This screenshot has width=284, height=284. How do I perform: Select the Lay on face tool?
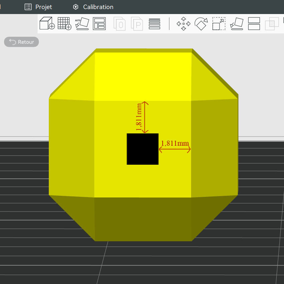tap(237, 24)
